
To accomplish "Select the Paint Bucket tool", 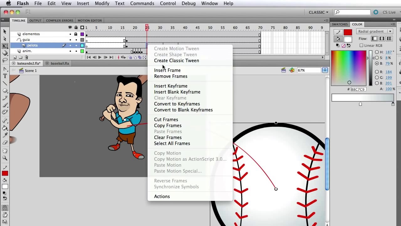I will click(x=5, y=128).
